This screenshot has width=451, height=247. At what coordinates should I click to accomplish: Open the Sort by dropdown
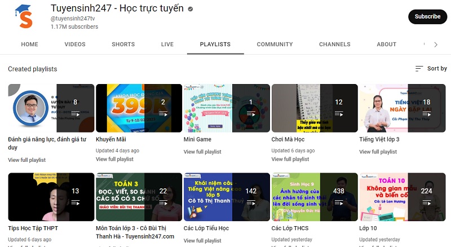[431, 69]
